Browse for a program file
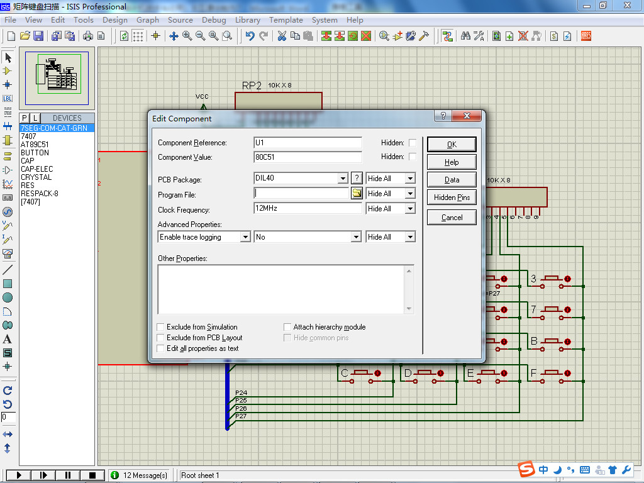 tap(357, 193)
